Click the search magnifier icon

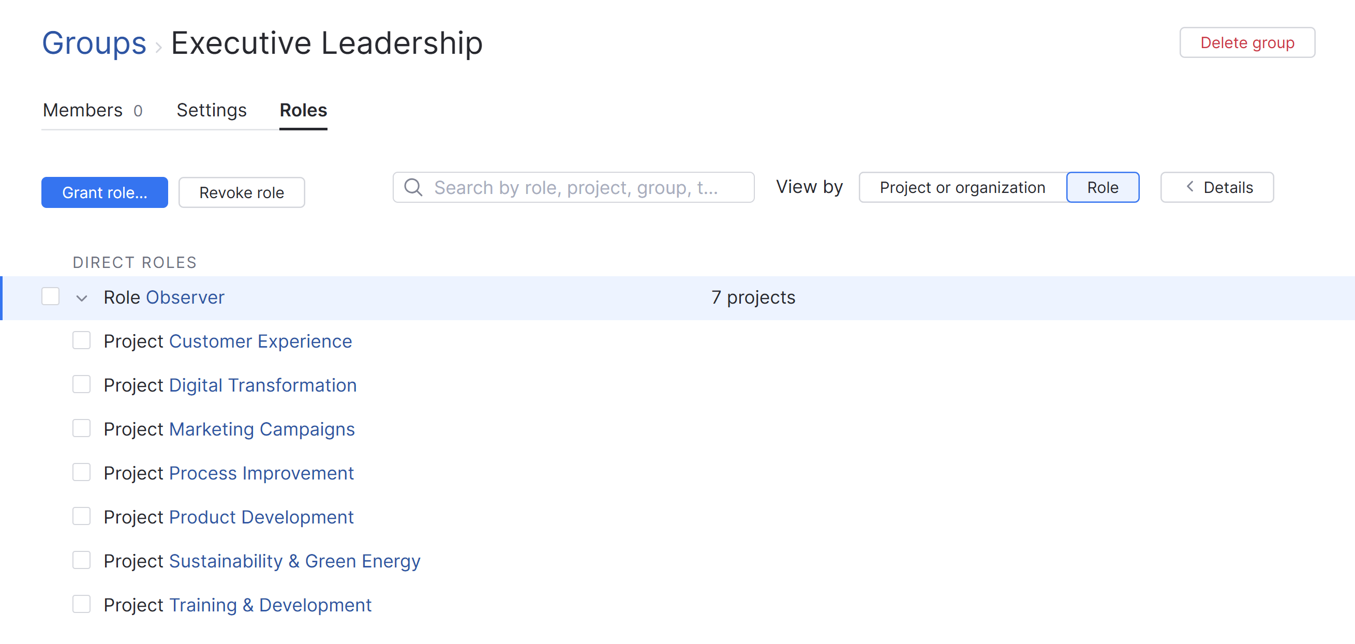[x=413, y=187]
